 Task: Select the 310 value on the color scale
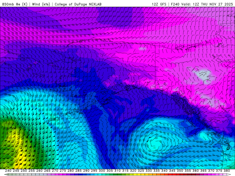click(x=117, y=171)
